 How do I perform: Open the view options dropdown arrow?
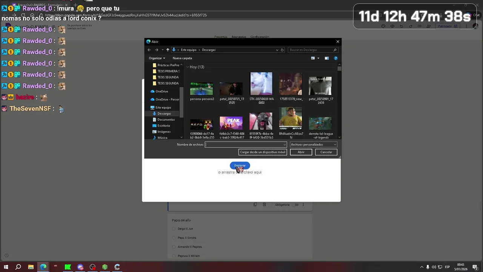(x=318, y=58)
